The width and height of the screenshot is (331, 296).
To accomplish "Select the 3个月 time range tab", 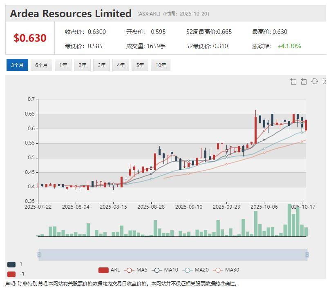I will (17, 65).
